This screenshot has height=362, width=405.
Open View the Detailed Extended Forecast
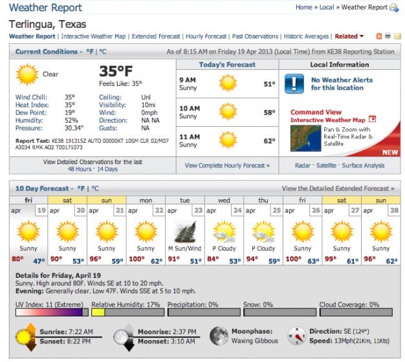click(x=337, y=189)
